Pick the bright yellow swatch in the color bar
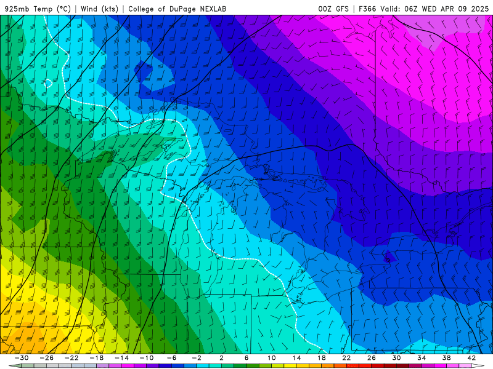The image size is (493, 369). (290, 366)
